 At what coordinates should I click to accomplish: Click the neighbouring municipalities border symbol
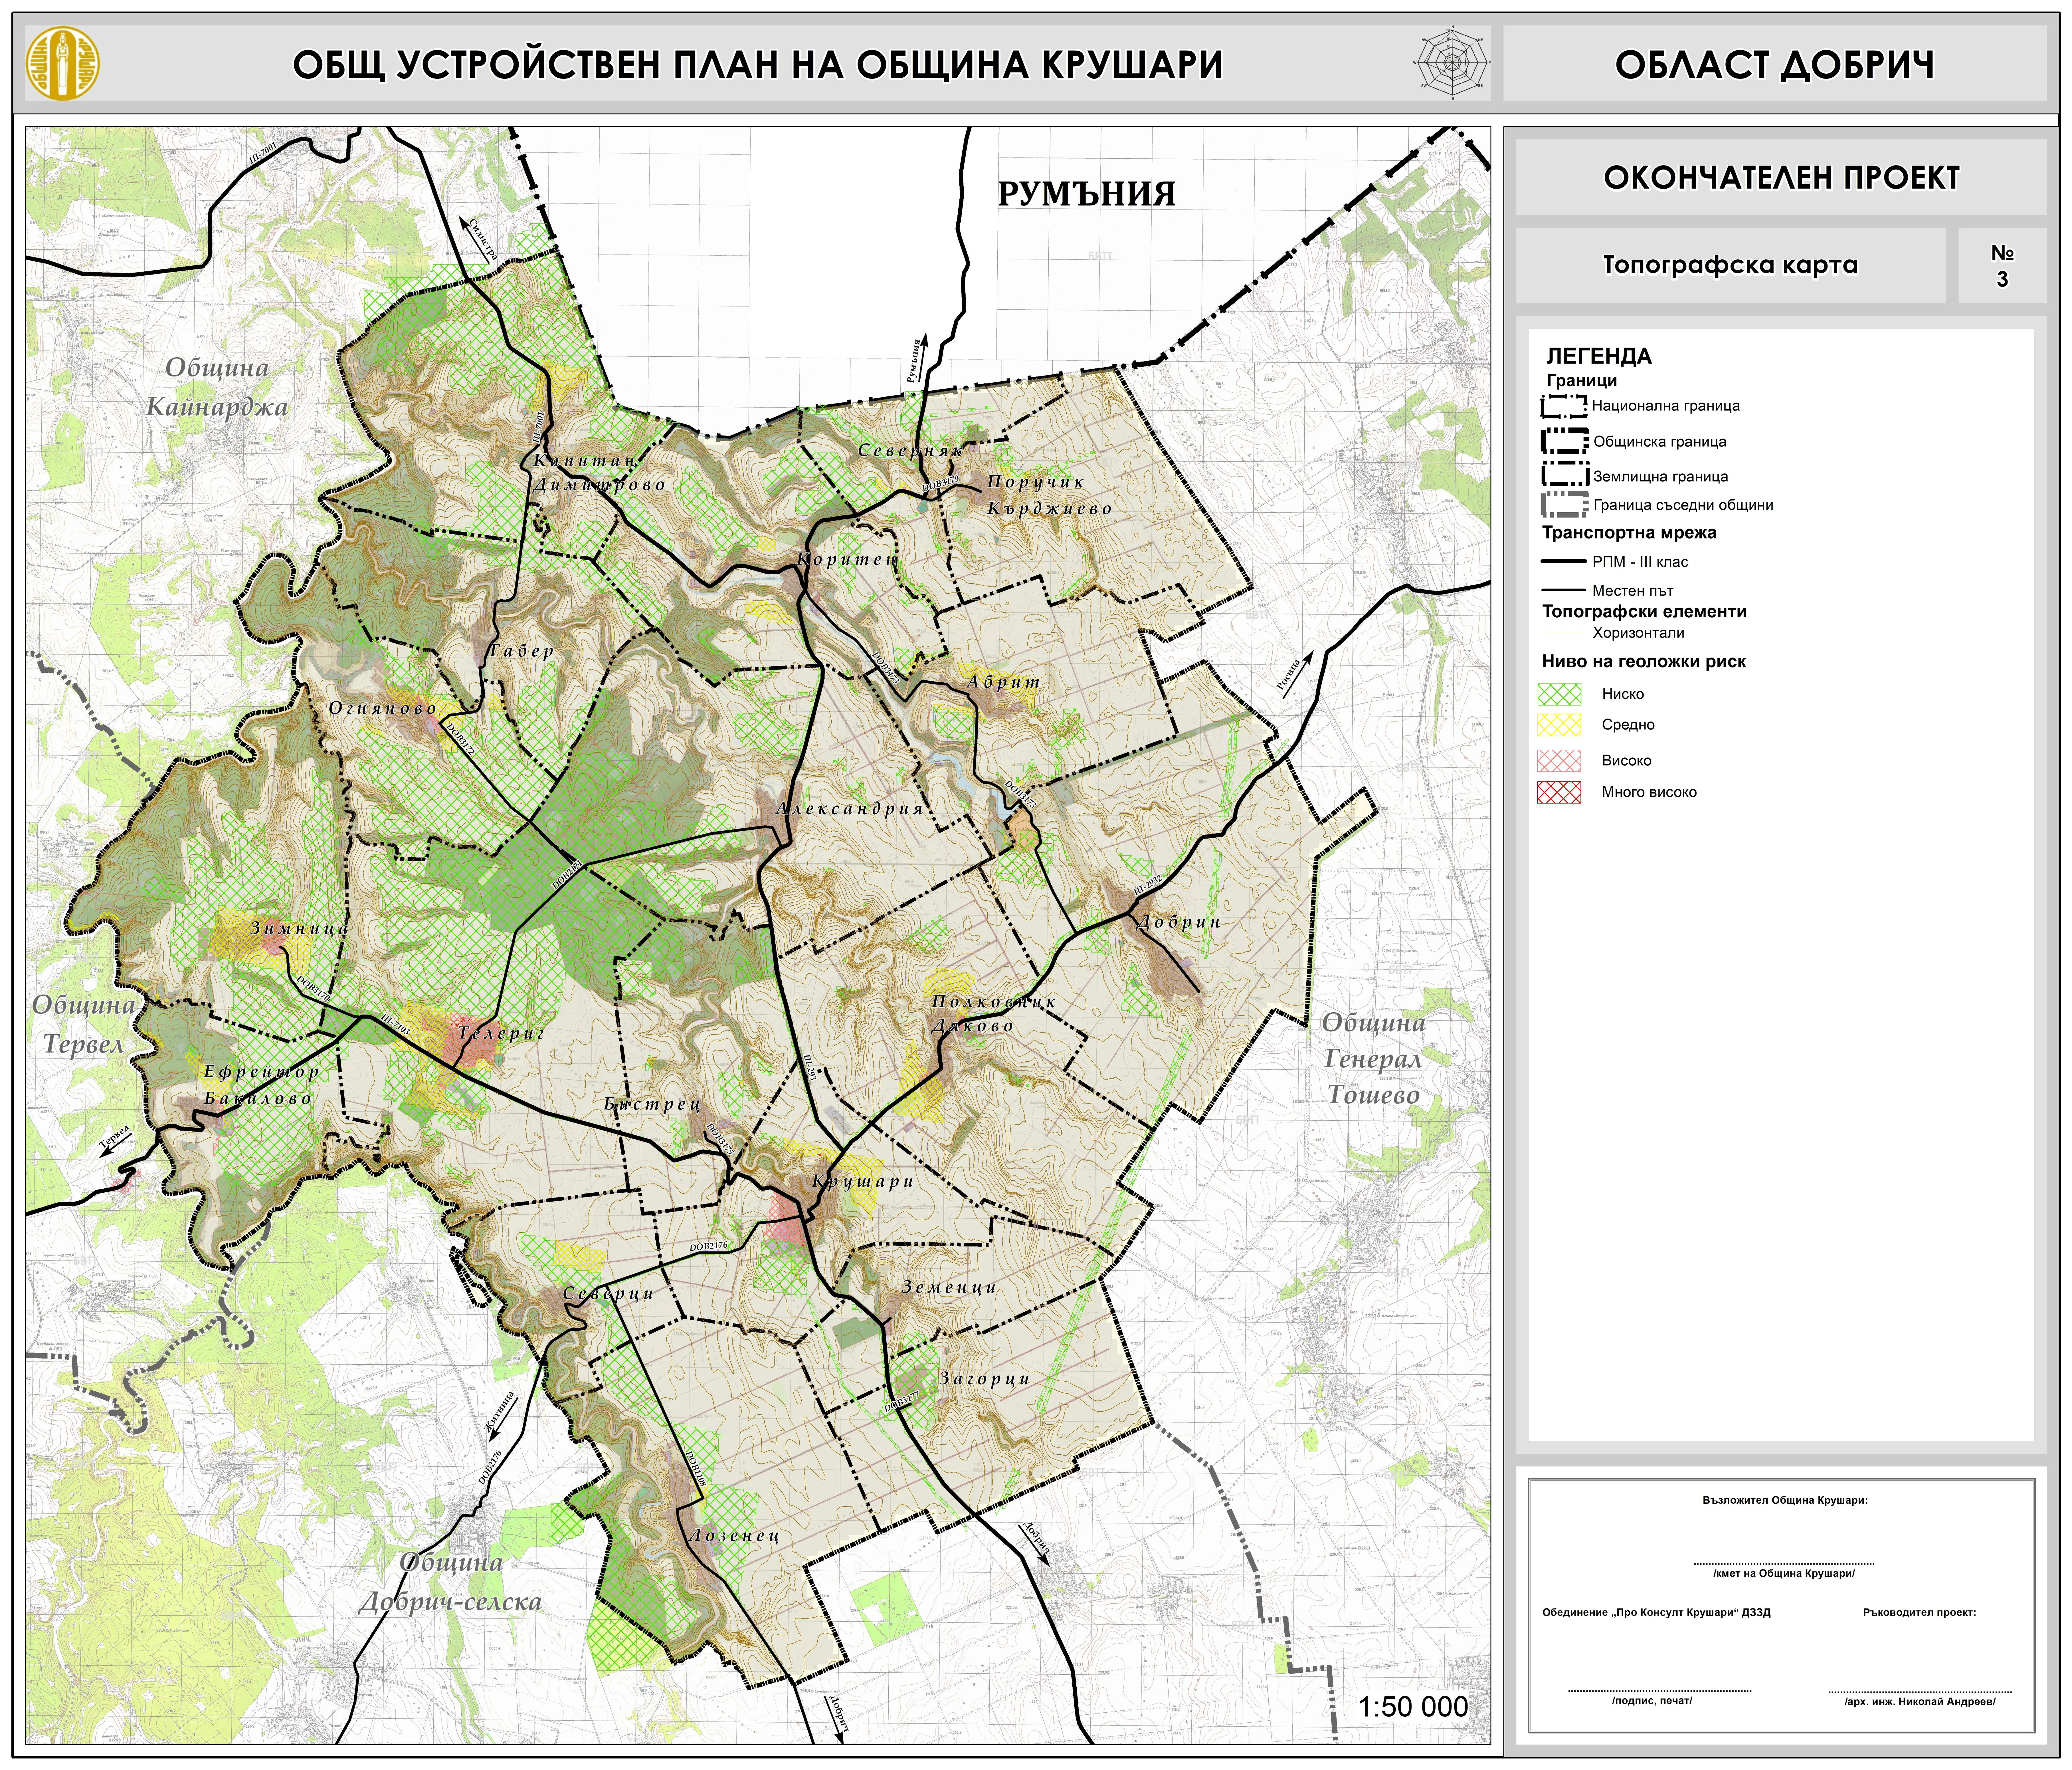1565,504
